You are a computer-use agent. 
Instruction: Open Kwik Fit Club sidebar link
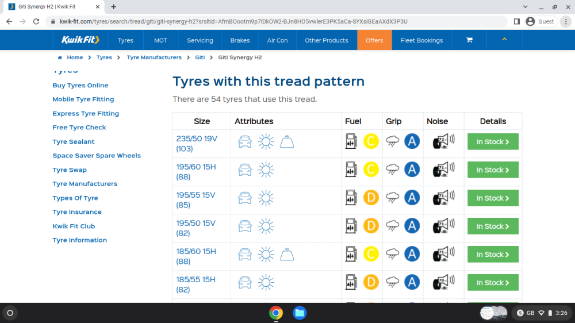coord(74,226)
